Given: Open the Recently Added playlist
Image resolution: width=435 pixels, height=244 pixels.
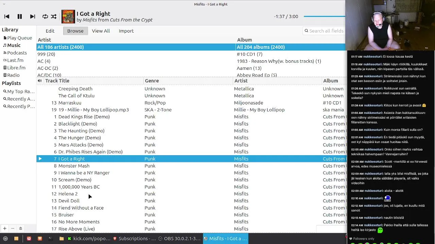Looking at the screenshot, I should tap(19, 99).
